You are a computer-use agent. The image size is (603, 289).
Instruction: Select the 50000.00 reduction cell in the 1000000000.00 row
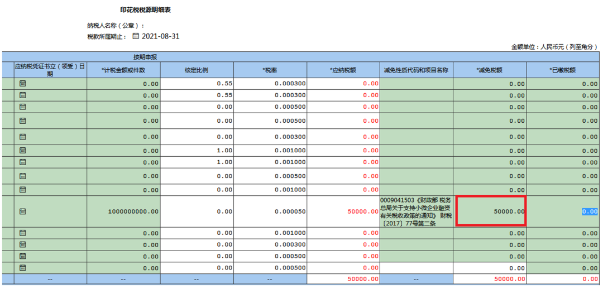[x=490, y=210]
